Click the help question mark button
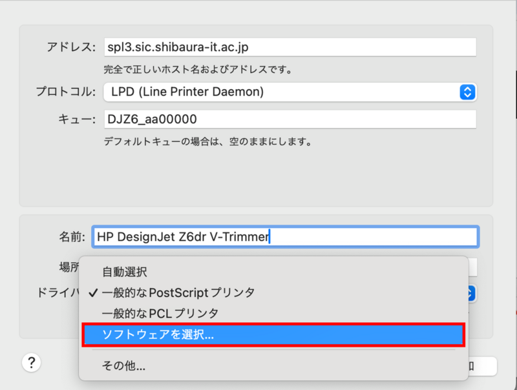Image resolution: width=517 pixels, height=390 pixels. point(32,363)
